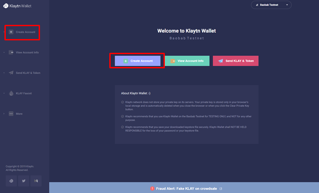Image resolution: width=319 pixels, height=193 pixels.
Task: Open Send KLAY & Token in the sidebar
Action: (x=28, y=73)
